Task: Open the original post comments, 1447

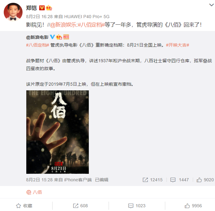Action: coord(180,180)
